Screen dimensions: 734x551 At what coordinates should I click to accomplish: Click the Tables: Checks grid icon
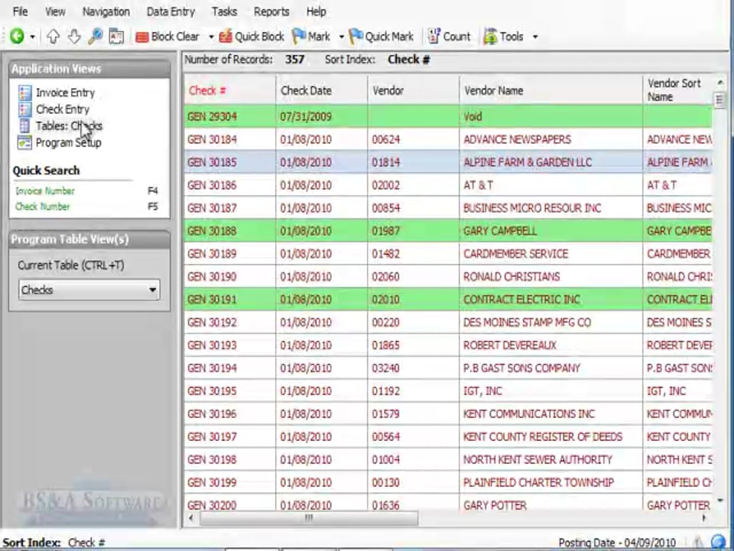coord(24,126)
